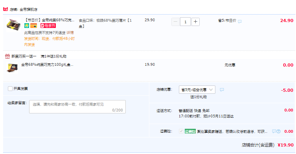Image resolution: width=296 pixels, height=154 pixels.
Task: Click the 新黑巧买一送一 promotion label
Action: click(x=24, y=56)
